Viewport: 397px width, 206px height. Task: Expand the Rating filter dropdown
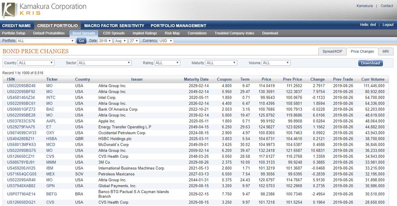(x=167, y=63)
